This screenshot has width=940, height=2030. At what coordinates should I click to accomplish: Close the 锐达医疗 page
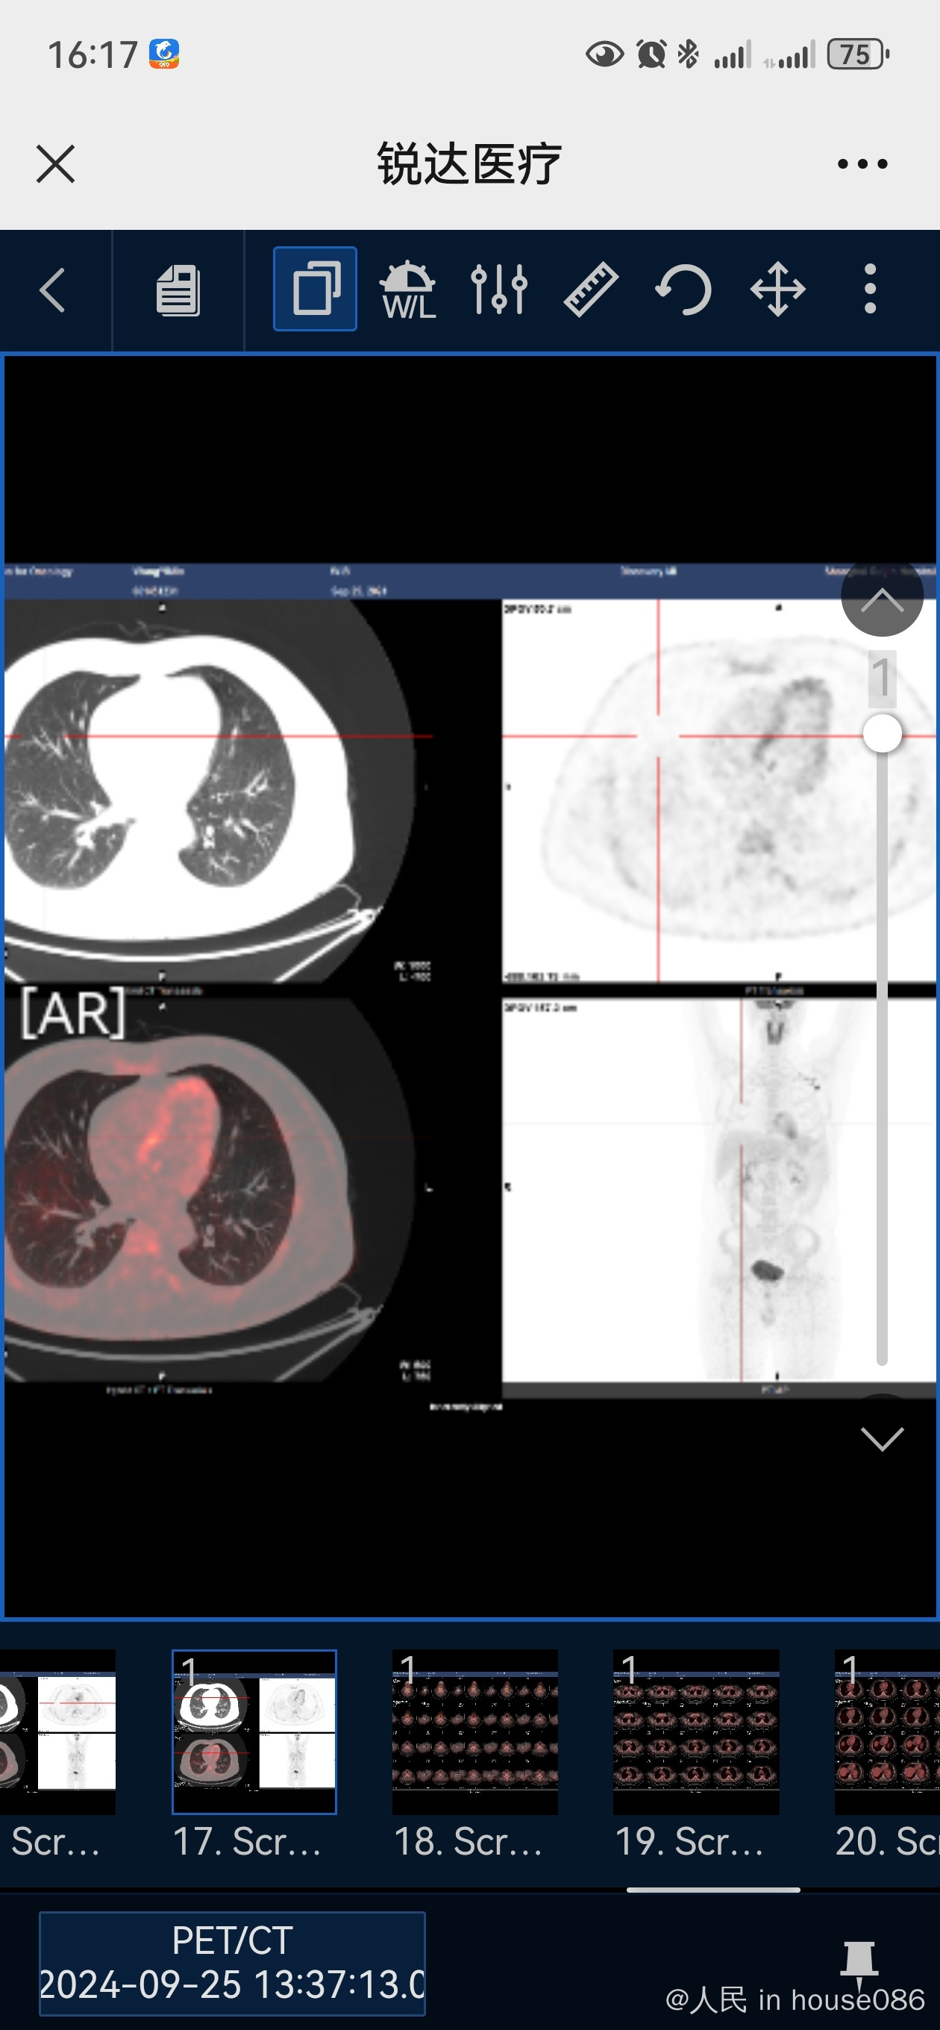point(56,164)
